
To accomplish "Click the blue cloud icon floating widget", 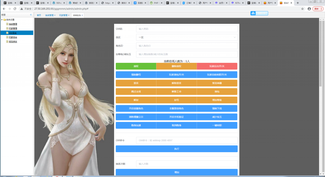I will click(x=253, y=13).
